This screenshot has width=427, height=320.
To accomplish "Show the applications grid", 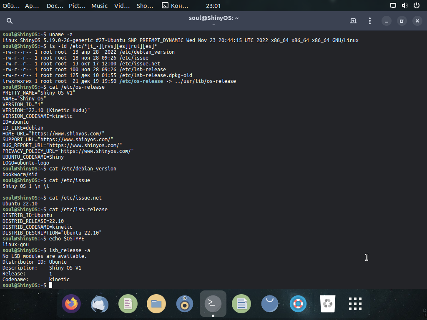I will (355, 304).
